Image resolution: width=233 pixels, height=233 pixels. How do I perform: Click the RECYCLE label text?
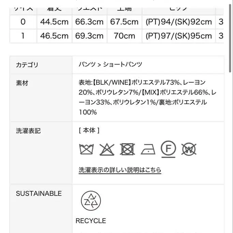click(91, 221)
